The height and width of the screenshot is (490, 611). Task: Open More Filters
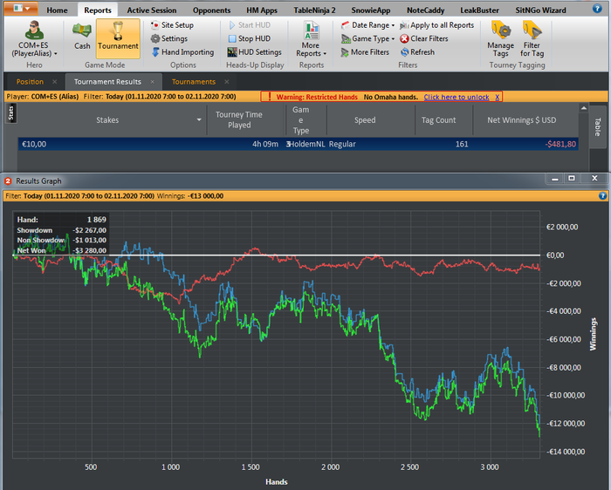pos(365,52)
